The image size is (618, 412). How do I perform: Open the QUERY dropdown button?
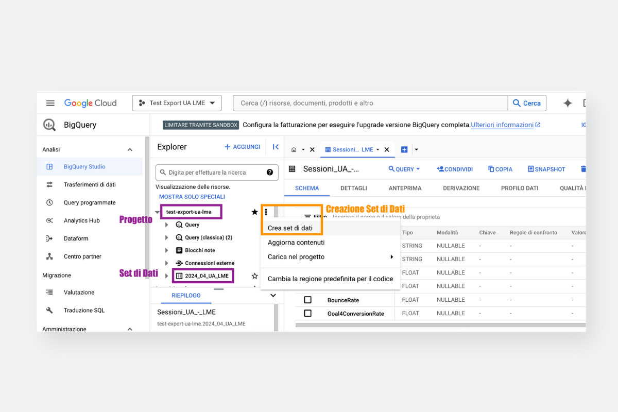(404, 169)
